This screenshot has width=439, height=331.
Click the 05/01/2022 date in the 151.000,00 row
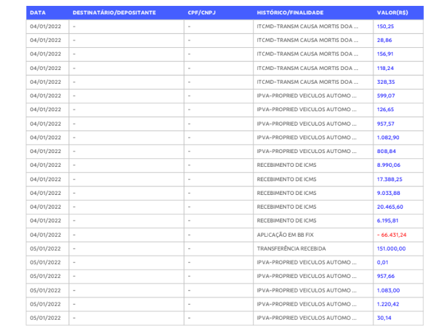[45, 249]
